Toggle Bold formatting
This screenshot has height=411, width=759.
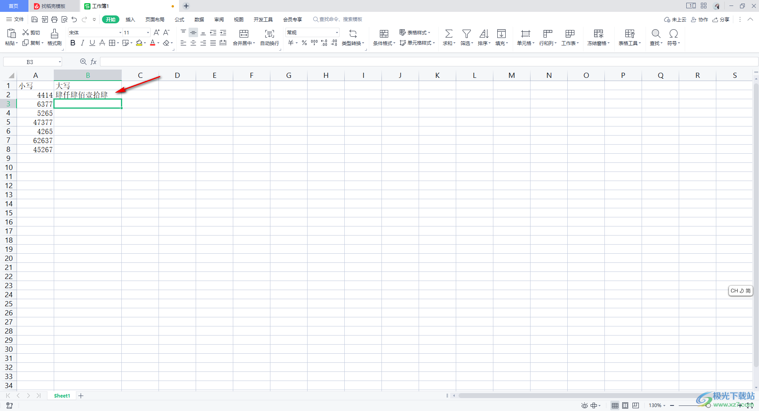tap(73, 43)
